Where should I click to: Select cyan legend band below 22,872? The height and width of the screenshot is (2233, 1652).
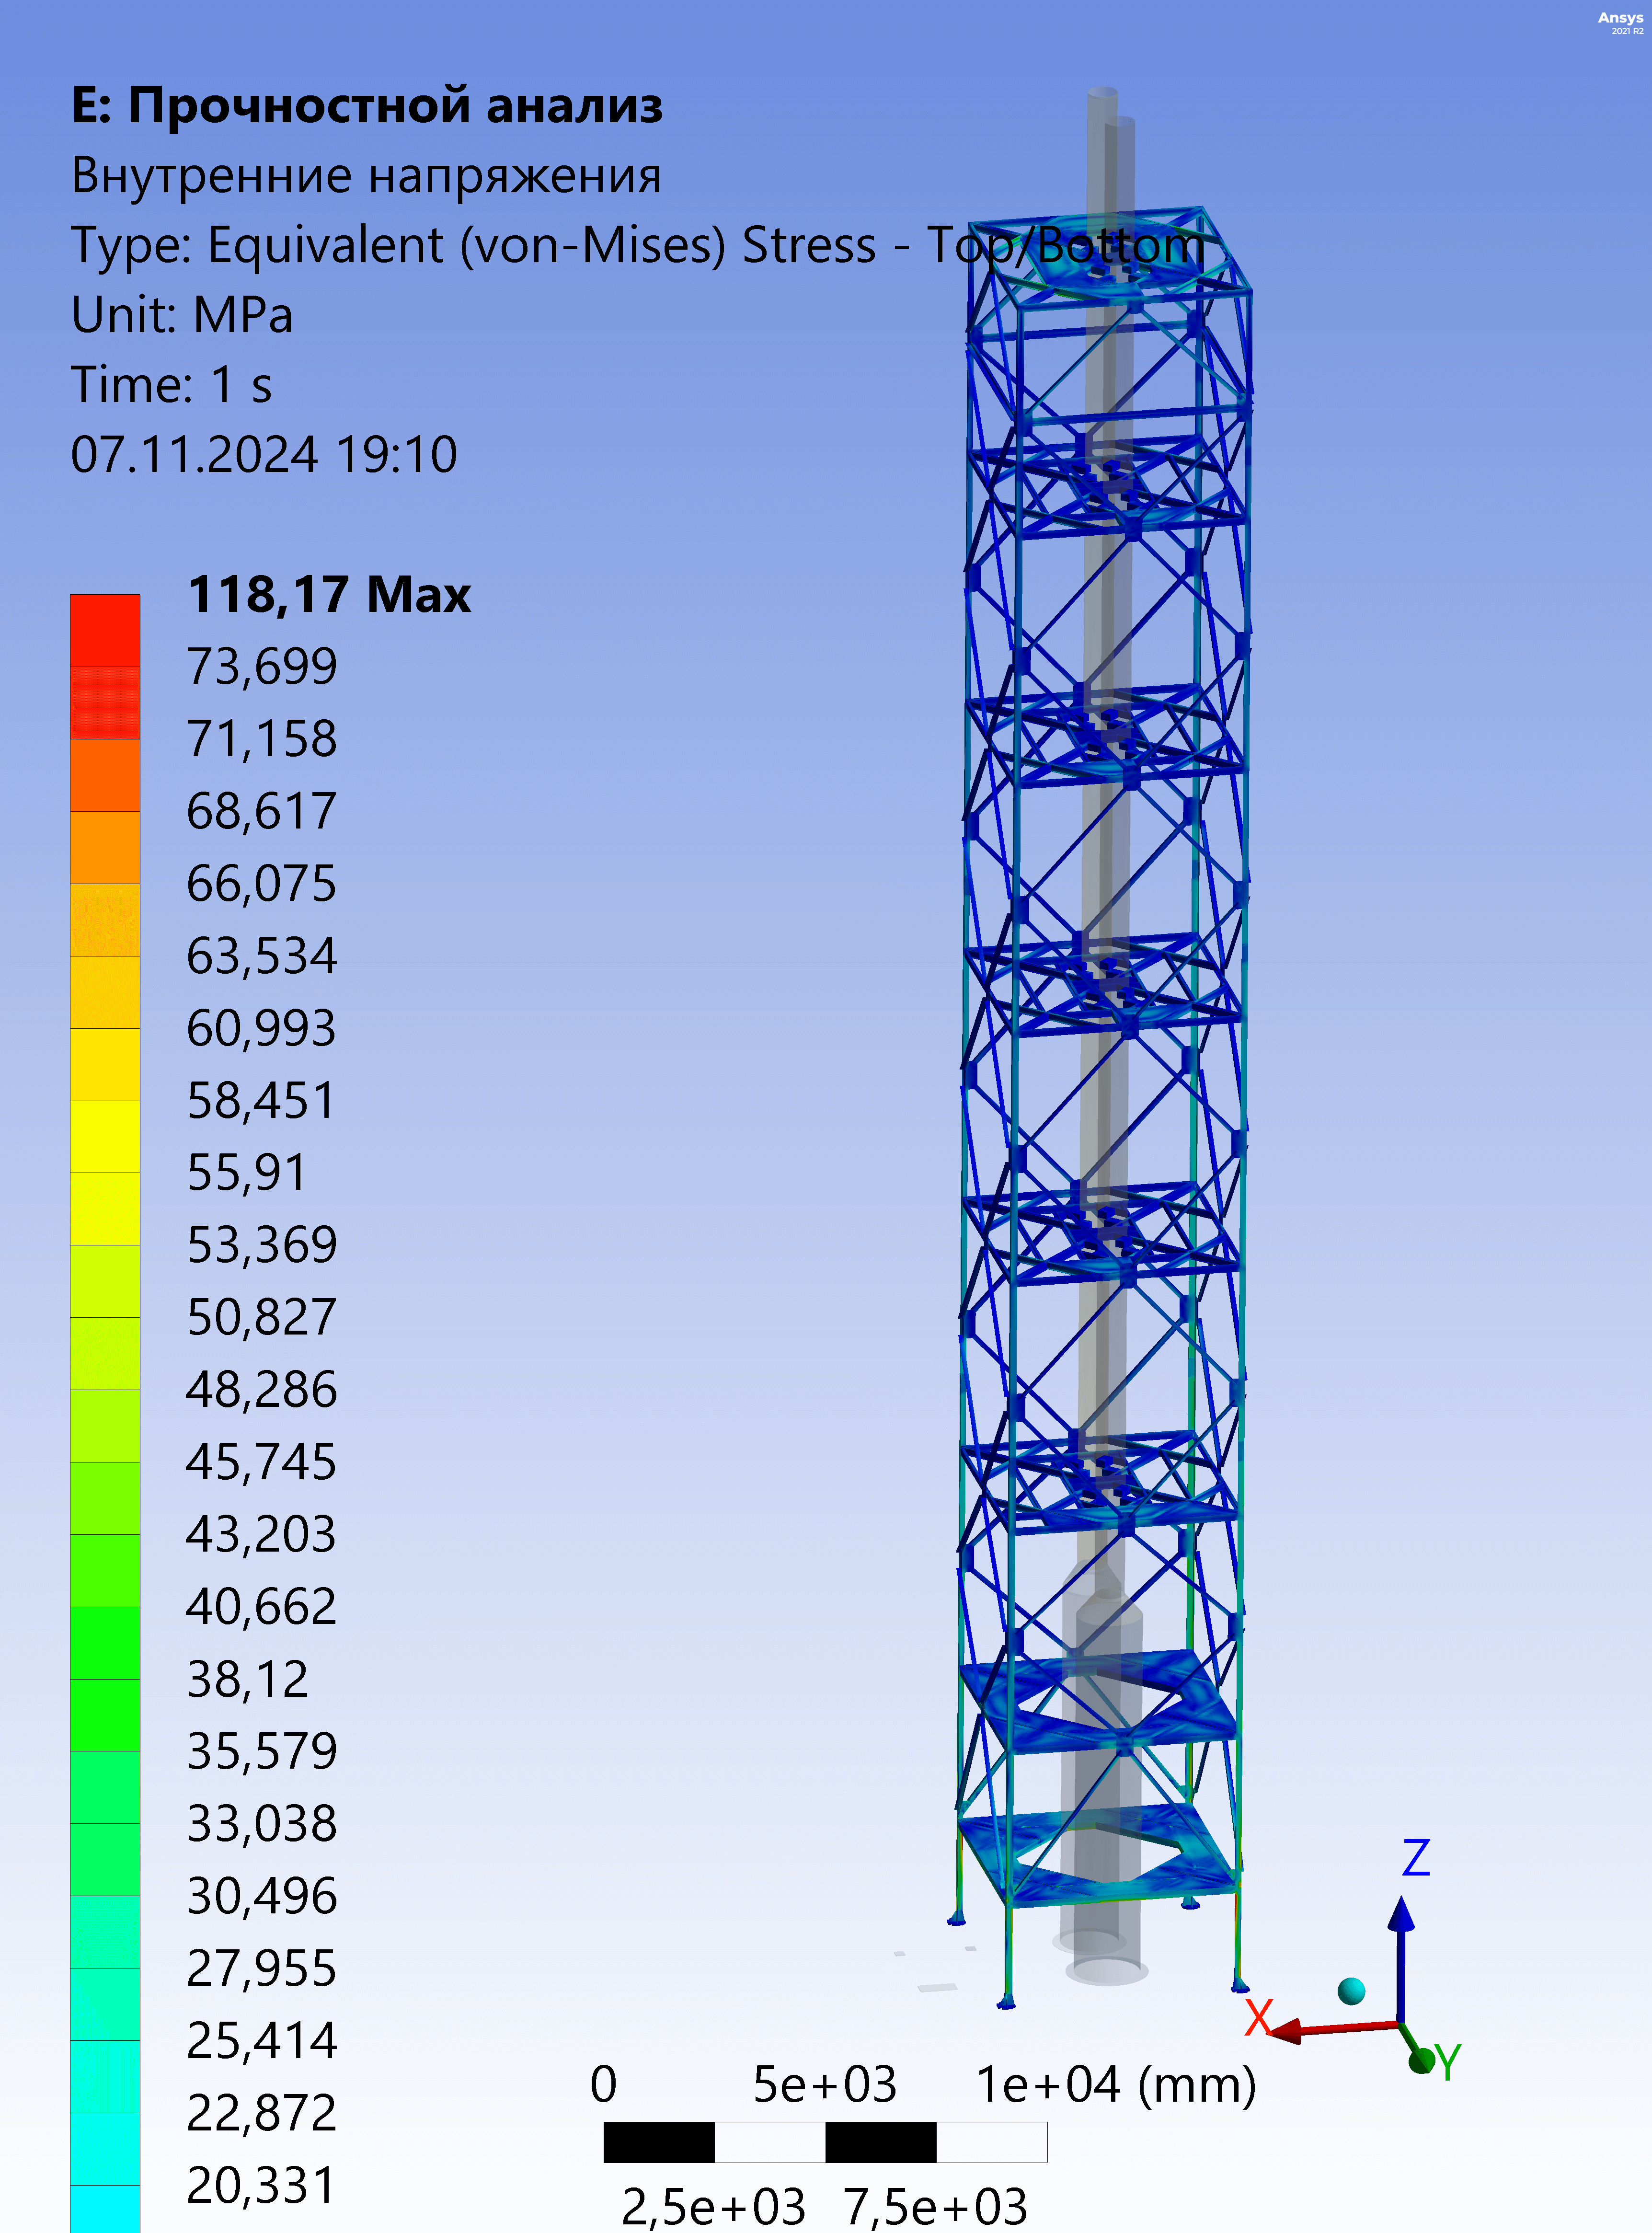105,2148
